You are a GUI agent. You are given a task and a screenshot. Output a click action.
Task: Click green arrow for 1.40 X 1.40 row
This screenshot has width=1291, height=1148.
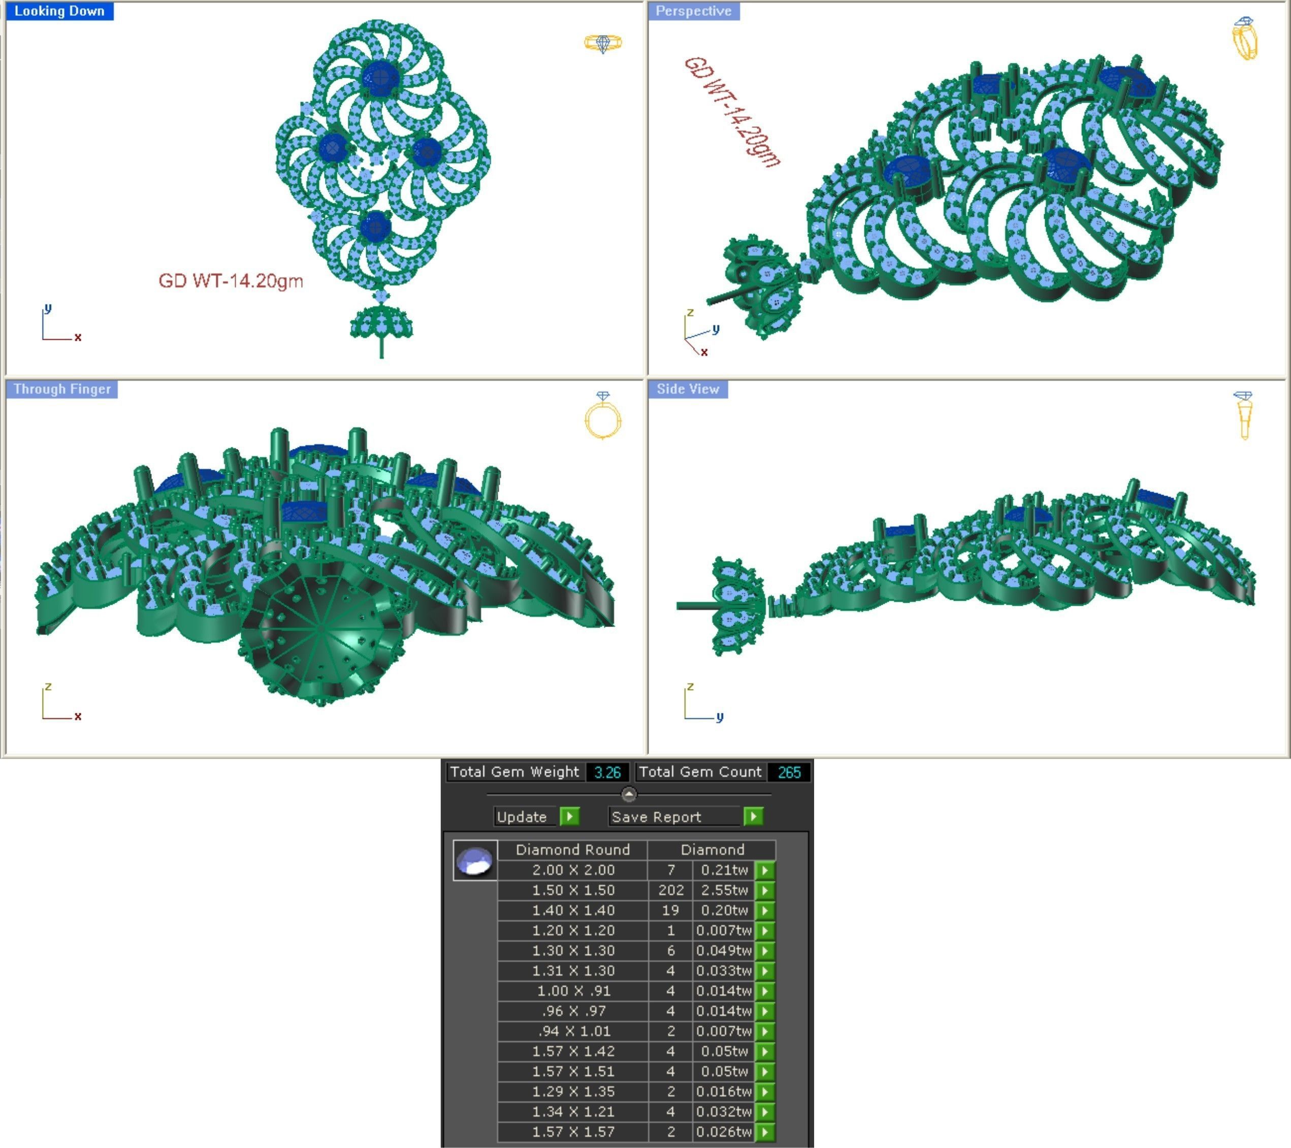coord(764,910)
